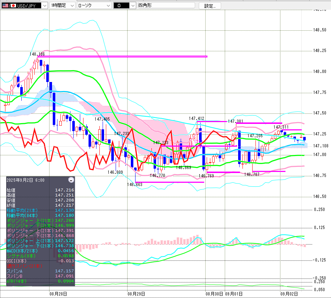Click the 146.809 low price label

[x=115, y=172]
